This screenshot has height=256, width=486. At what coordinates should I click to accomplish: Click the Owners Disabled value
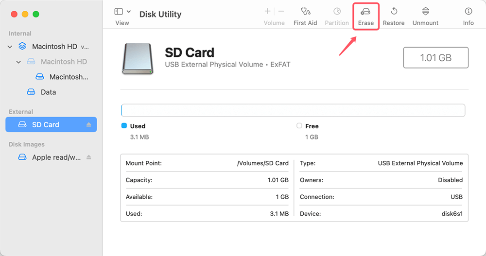click(x=451, y=180)
